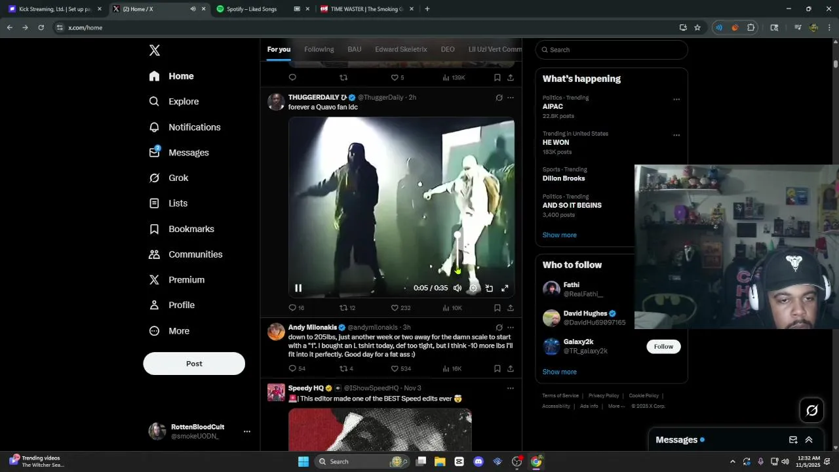The width and height of the screenshot is (839, 472).
Task: Open Privacy Policy link
Action: 604,396
